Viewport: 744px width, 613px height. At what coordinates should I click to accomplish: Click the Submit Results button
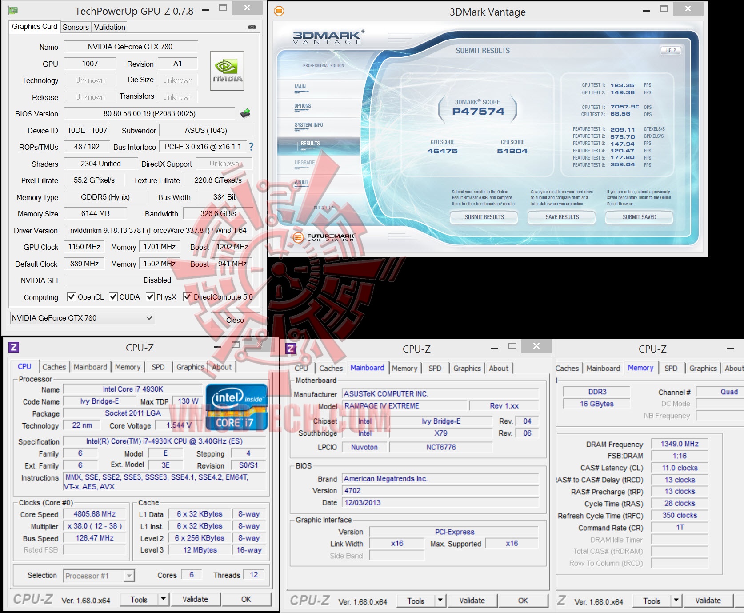484,217
